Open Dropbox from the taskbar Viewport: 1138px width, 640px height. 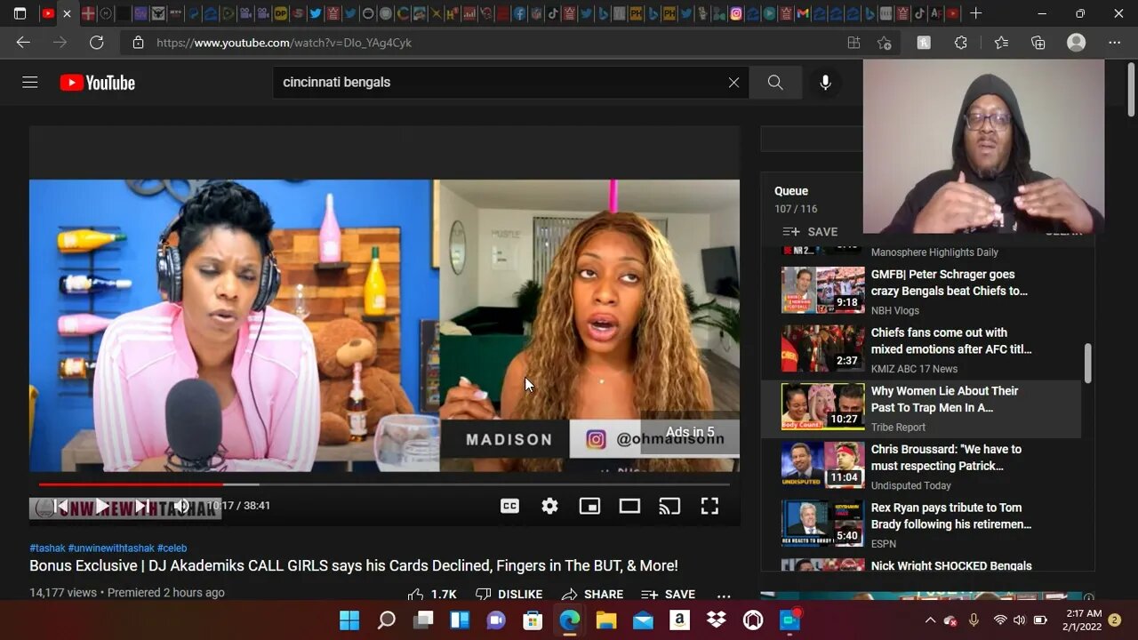(716, 620)
